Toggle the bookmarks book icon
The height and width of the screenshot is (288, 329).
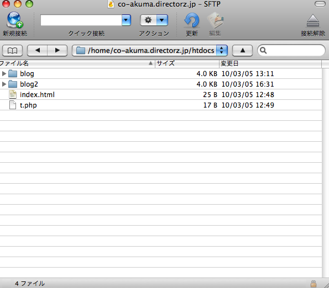pyautogui.click(x=12, y=50)
